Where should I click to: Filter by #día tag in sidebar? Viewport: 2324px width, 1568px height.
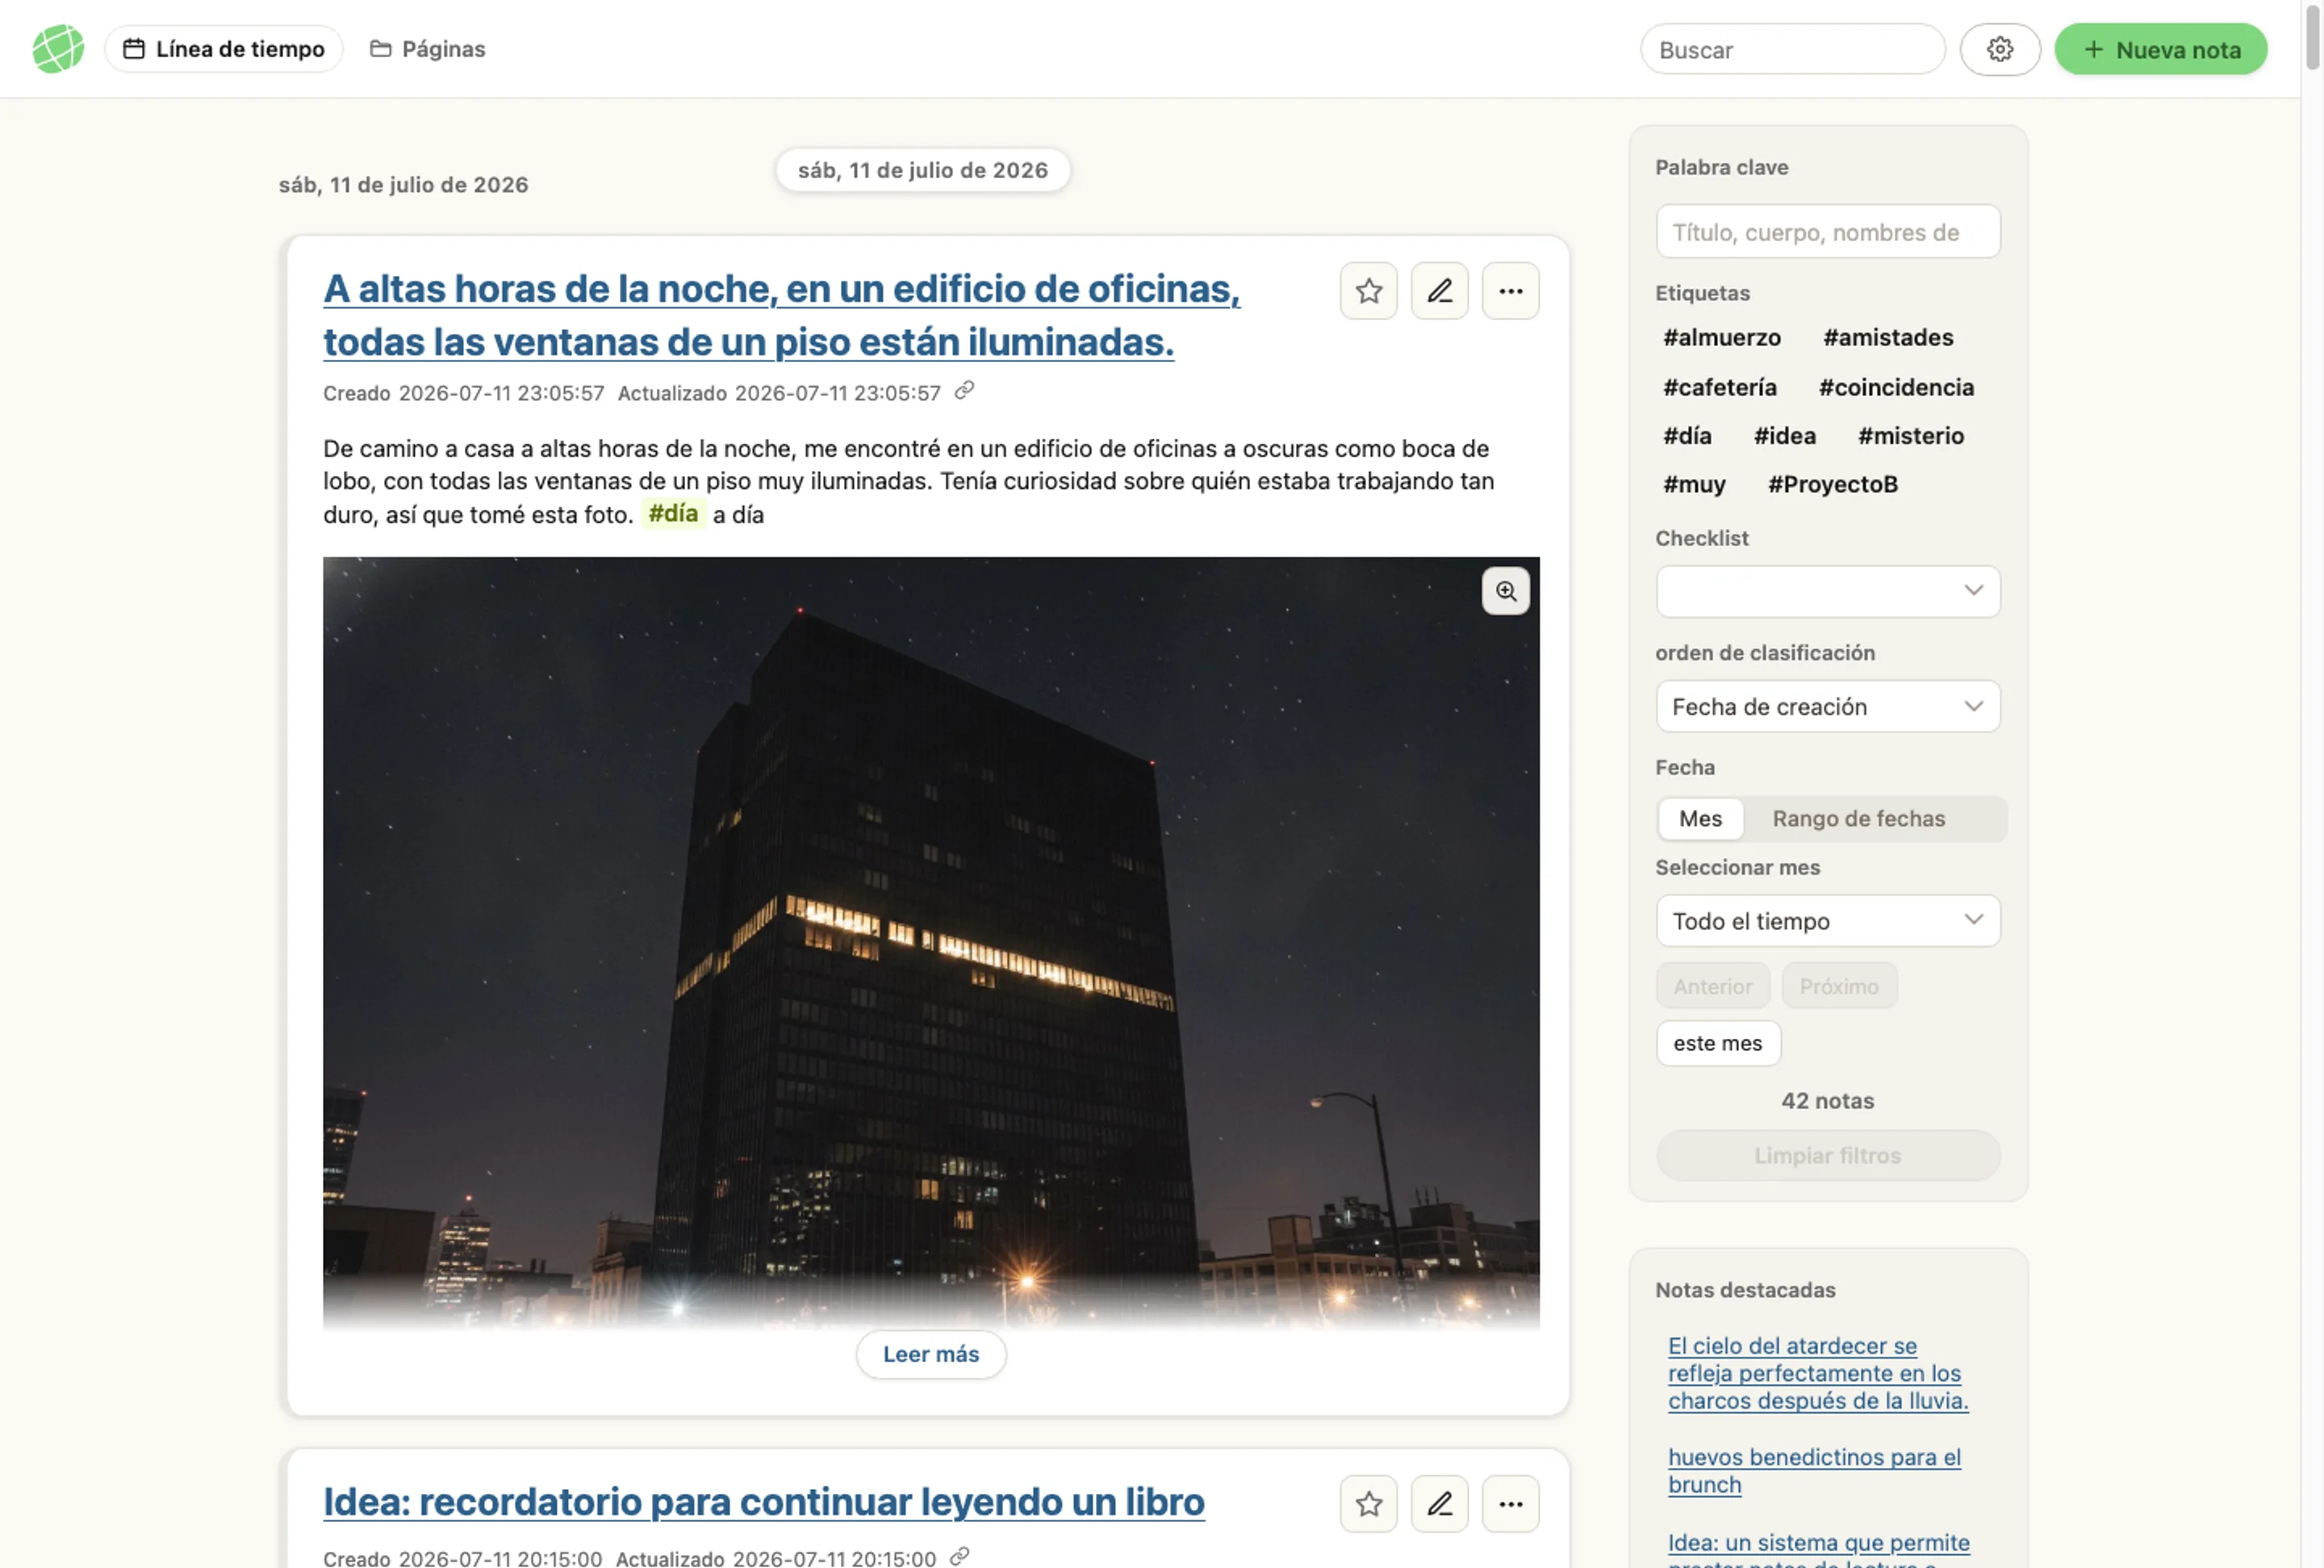click(x=1686, y=436)
